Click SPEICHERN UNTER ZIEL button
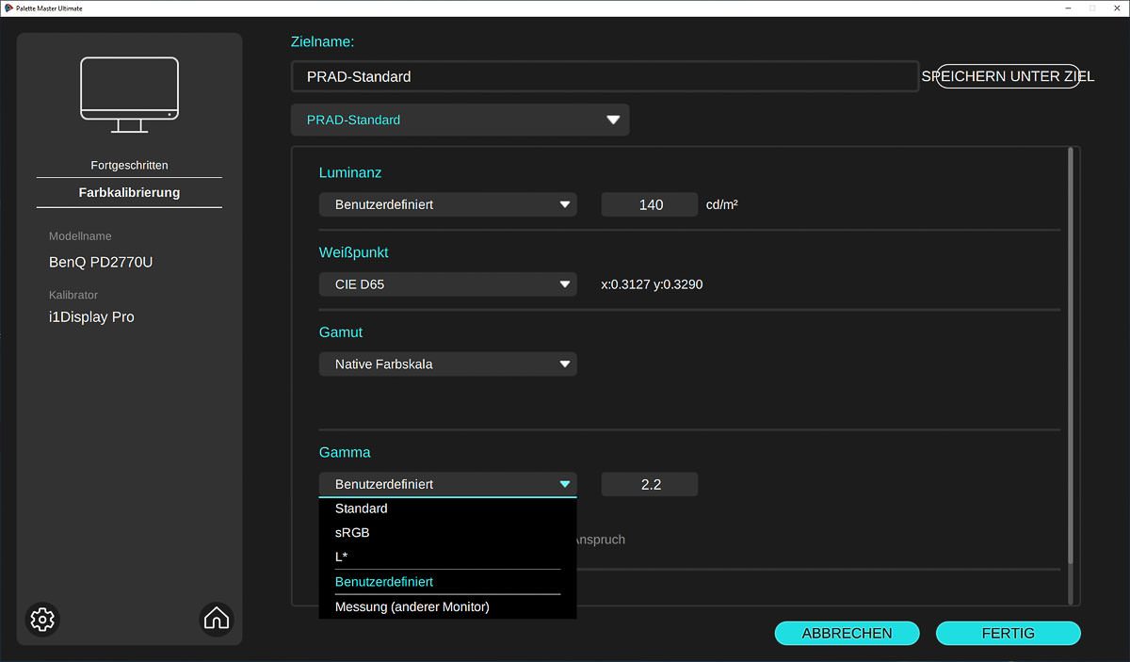This screenshot has height=662, width=1130. click(1008, 76)
